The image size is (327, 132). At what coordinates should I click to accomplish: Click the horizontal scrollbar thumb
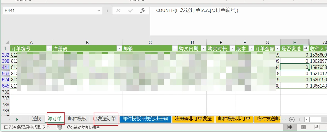pyautogui.click(x=315, y=119)
